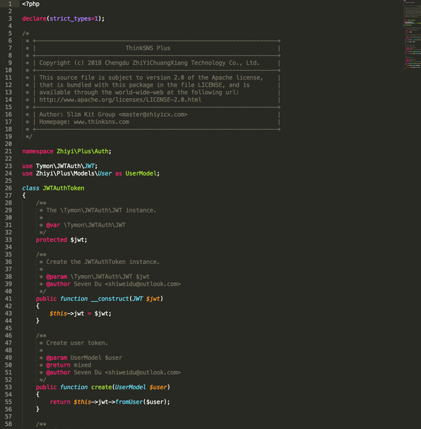Click the 'create' method name on line 53
The image size is (421, 429).
(101, 387)
